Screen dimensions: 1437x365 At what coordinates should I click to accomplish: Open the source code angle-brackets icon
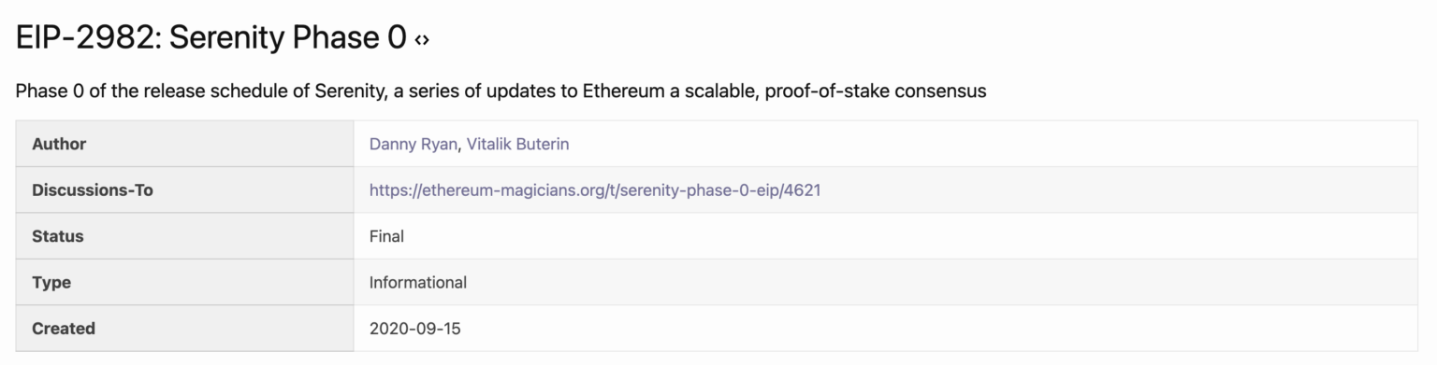(422, 40)
